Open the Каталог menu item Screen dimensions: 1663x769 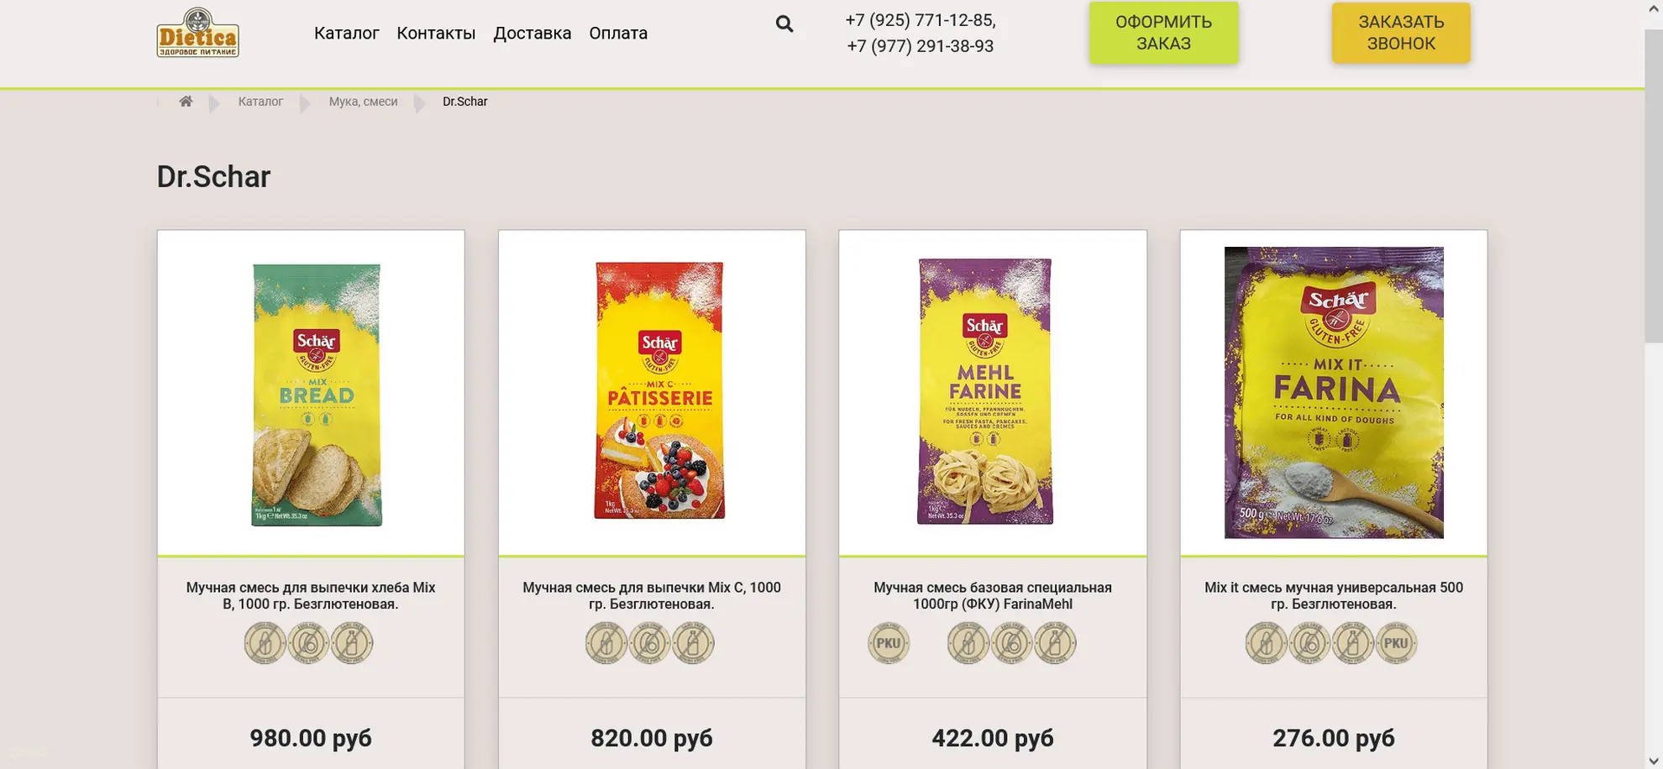347,33
